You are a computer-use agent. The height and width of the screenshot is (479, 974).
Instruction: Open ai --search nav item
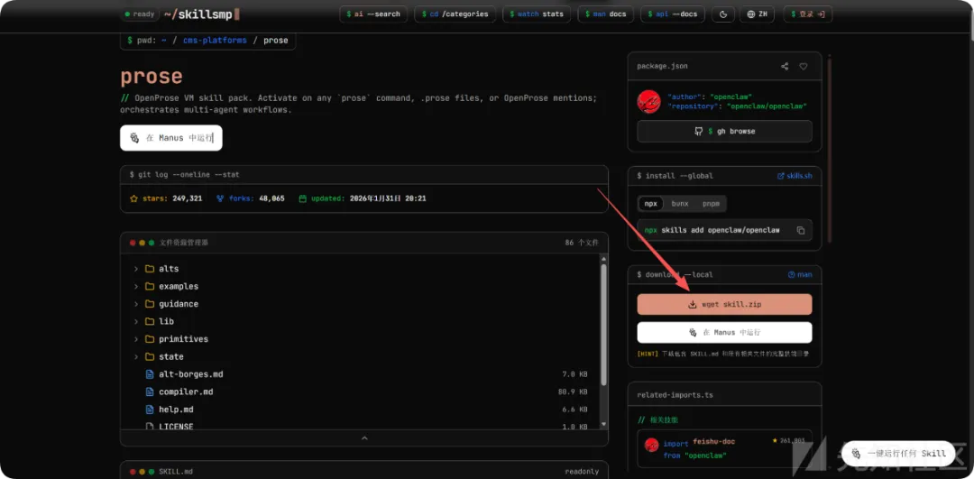tap(373, 14)
